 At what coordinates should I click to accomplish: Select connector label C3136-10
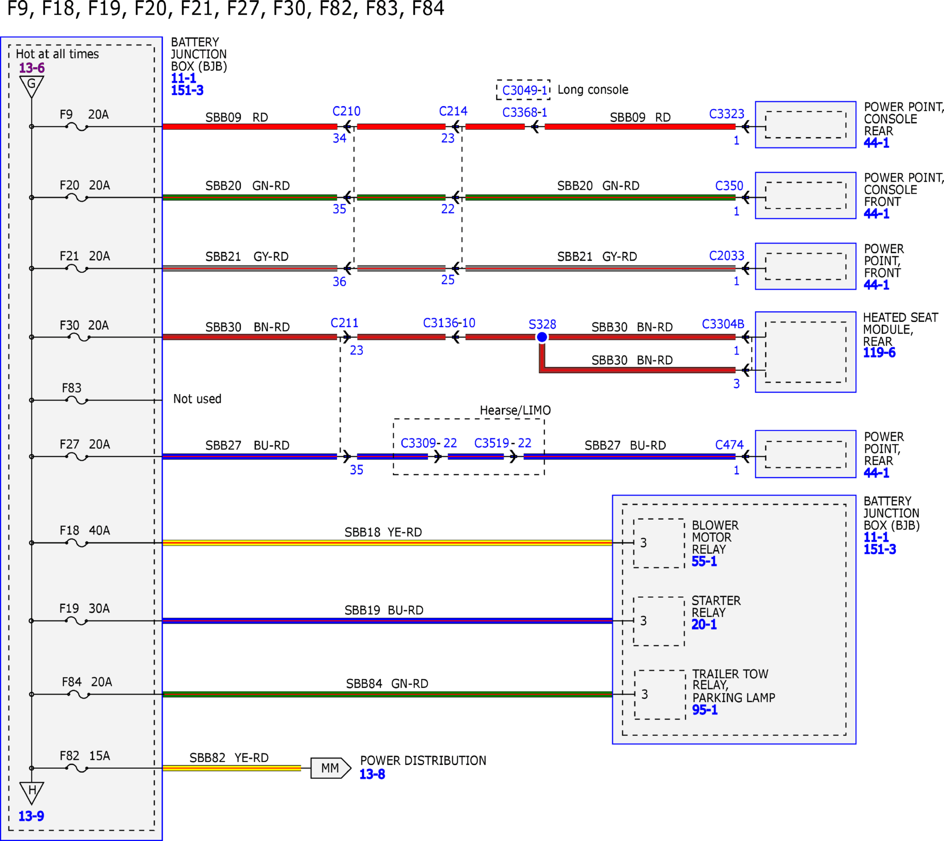[449, 323]
